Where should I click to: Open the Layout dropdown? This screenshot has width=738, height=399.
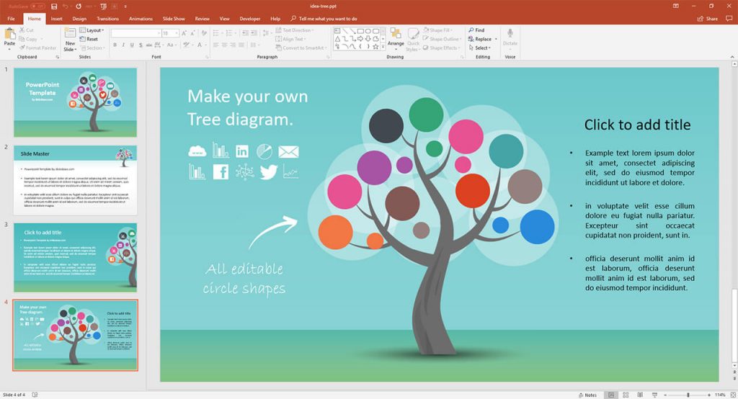point(94,30)
